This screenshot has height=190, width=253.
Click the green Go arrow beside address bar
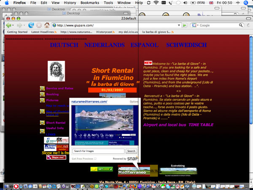pyautogui.click(x=185, y=25)
